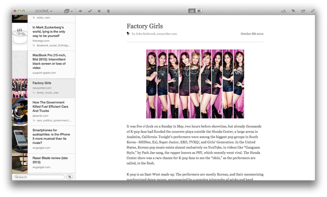Screen dimensions: 327x197
Task: Click the Smartphones for audiophiles article thumbnail
Action: [x=20, y=140]
